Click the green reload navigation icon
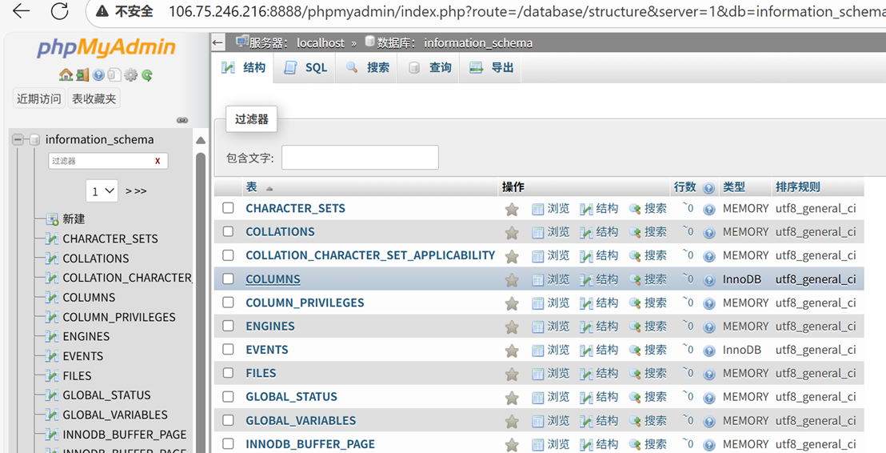Viewport: 886px width, 453px height. [x=147, y=75]
